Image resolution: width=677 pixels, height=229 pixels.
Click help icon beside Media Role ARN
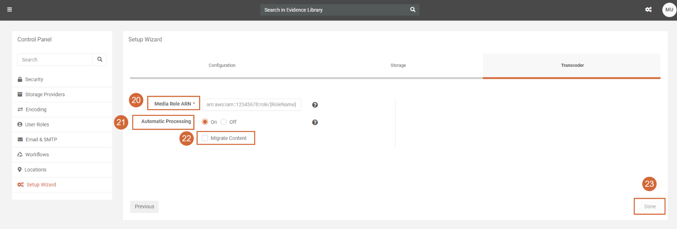click(x=315, y=105)
